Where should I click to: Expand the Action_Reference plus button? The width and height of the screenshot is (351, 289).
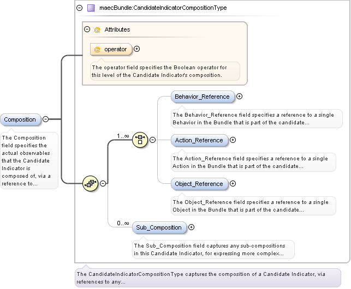point(233,140)
